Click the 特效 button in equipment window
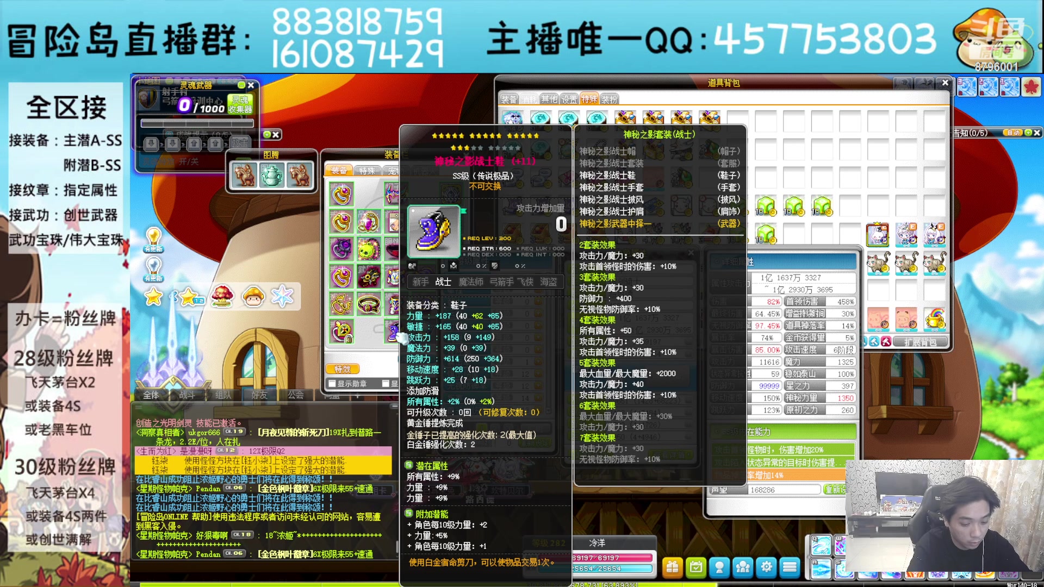 point(343,369)
